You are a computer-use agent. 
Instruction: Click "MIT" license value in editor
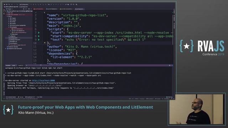pos(71,50)
